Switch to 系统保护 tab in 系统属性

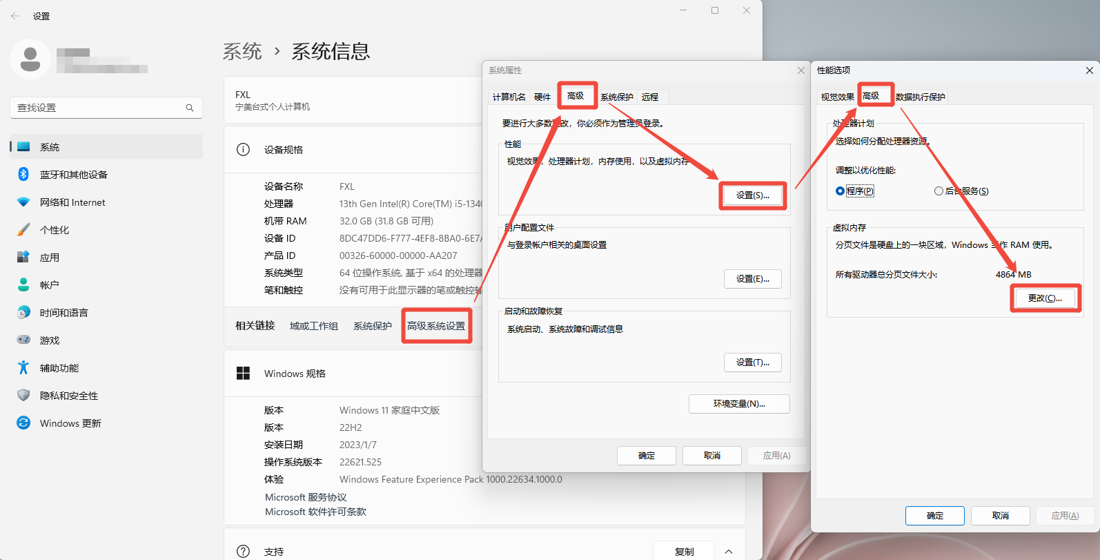click(x=616, y=97)
